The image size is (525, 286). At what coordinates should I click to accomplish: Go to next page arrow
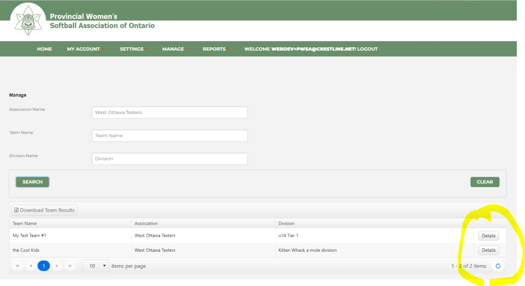[x=56, y=266]
